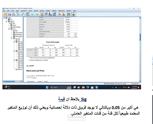
Task: Open the File menu
Action: pyautogui.click(x=4, y=11)
